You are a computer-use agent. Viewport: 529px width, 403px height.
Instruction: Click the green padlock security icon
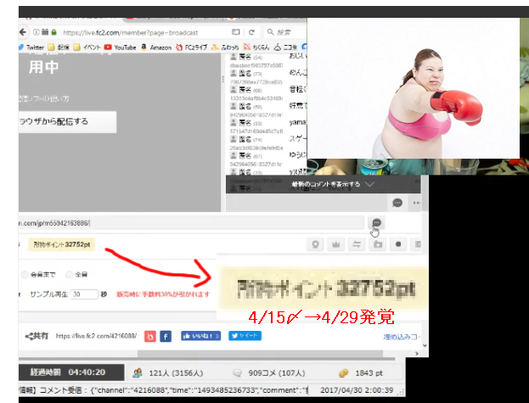tap(54, 32)
